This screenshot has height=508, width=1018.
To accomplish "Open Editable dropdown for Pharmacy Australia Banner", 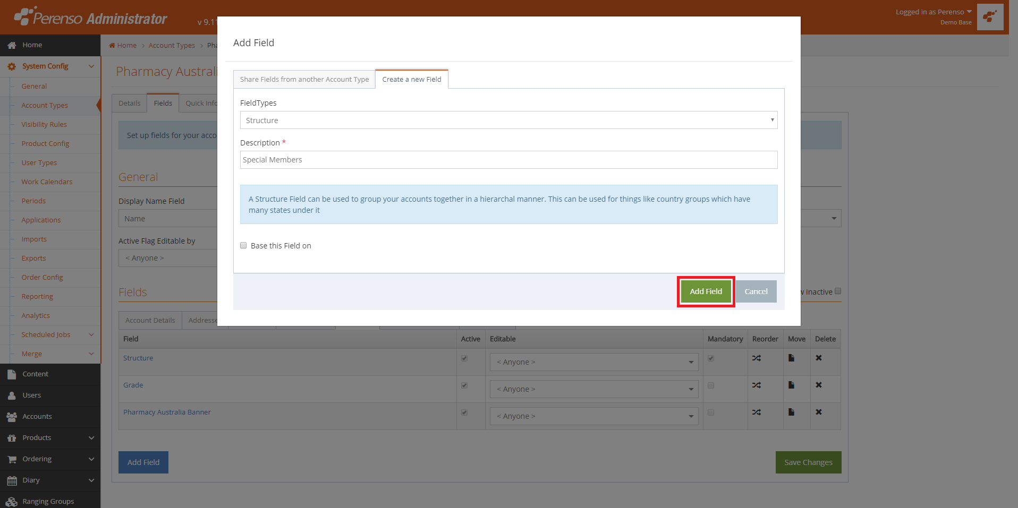I will (x=594, y=417).
